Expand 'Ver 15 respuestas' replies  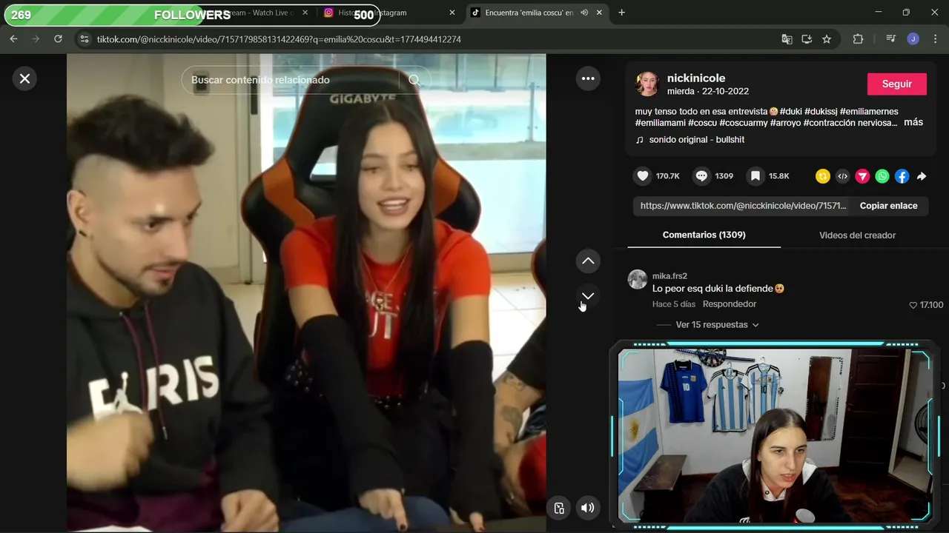click(717, 324)
